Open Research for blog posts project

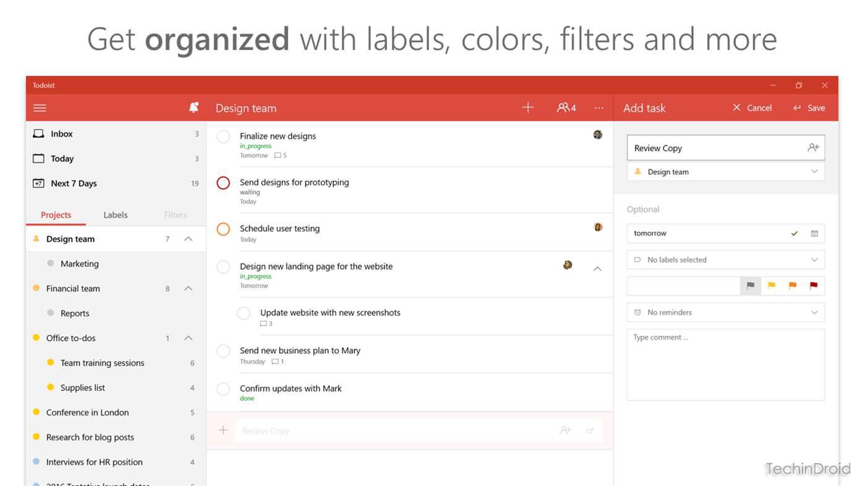click(116, 437)
